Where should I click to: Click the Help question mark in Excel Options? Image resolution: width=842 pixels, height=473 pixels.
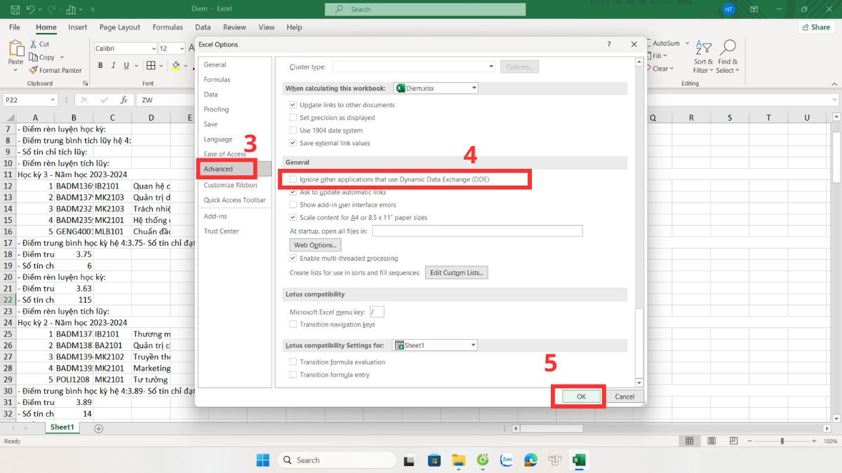608,44
